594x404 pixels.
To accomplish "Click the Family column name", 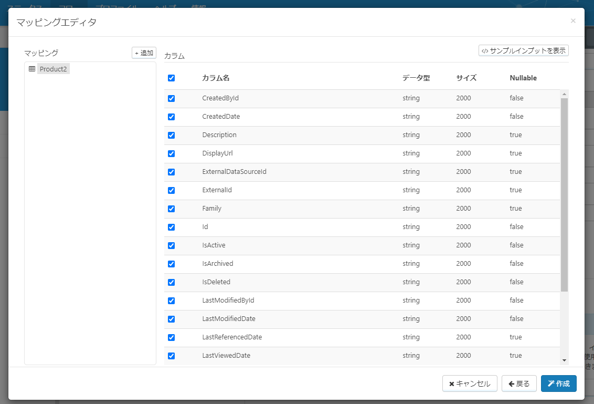I will coord(212,208).
